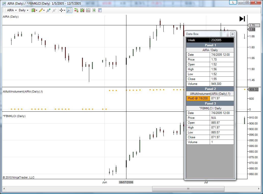Click the Jun month axis label
263x194 pixels.
[x=104, y=182]
